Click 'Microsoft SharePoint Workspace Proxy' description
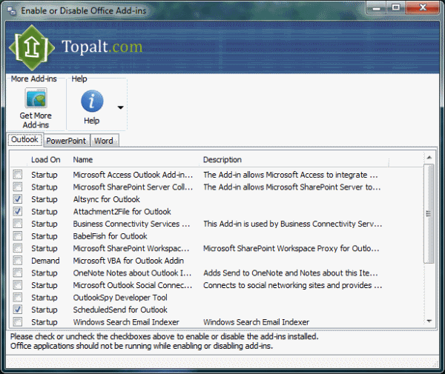 coord(291,249)
